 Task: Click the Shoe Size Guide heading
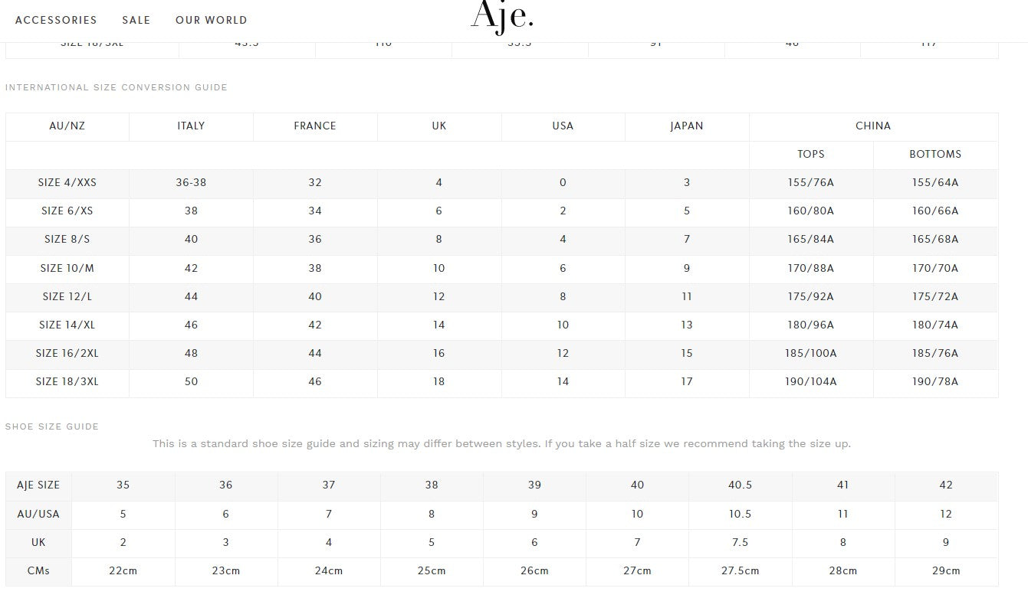[52, 426]
